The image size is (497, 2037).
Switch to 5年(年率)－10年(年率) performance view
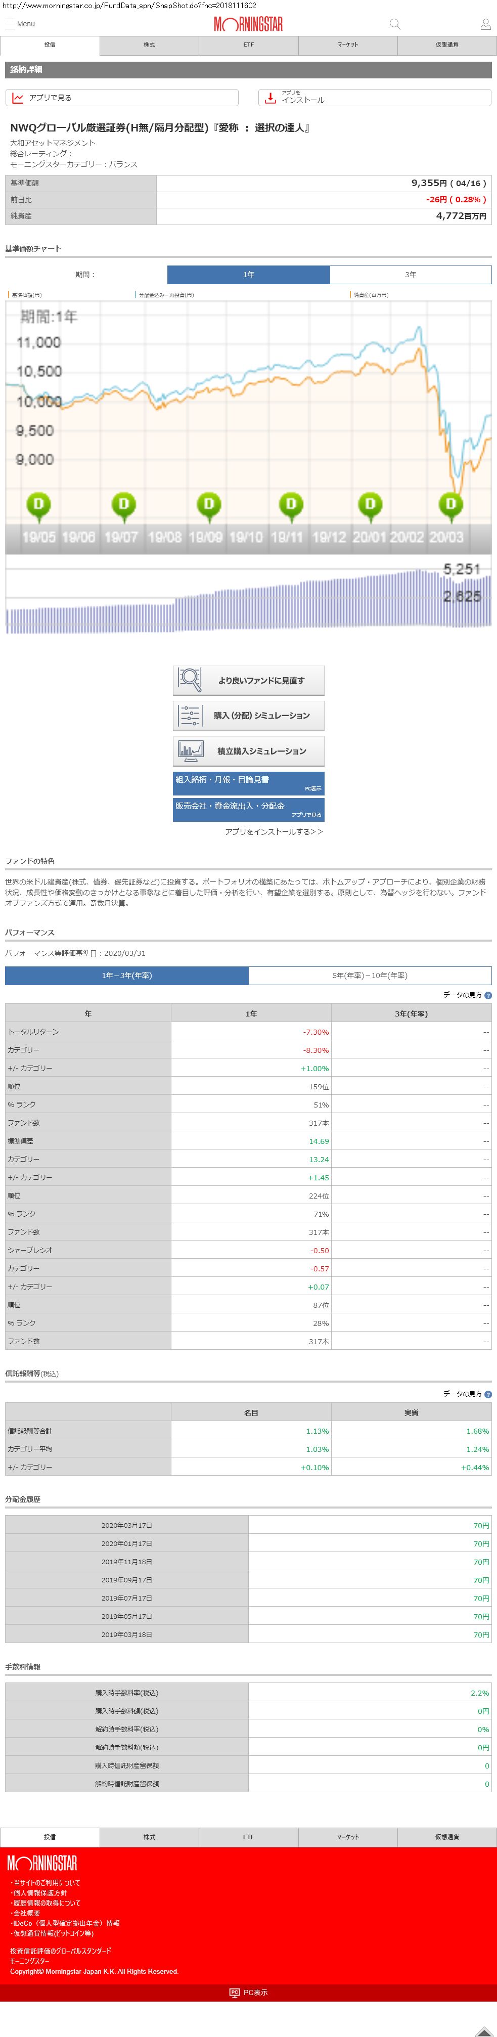[x=369, y=975]
